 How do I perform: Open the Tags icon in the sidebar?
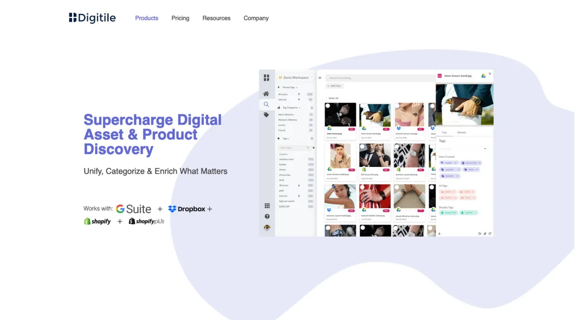266,115
